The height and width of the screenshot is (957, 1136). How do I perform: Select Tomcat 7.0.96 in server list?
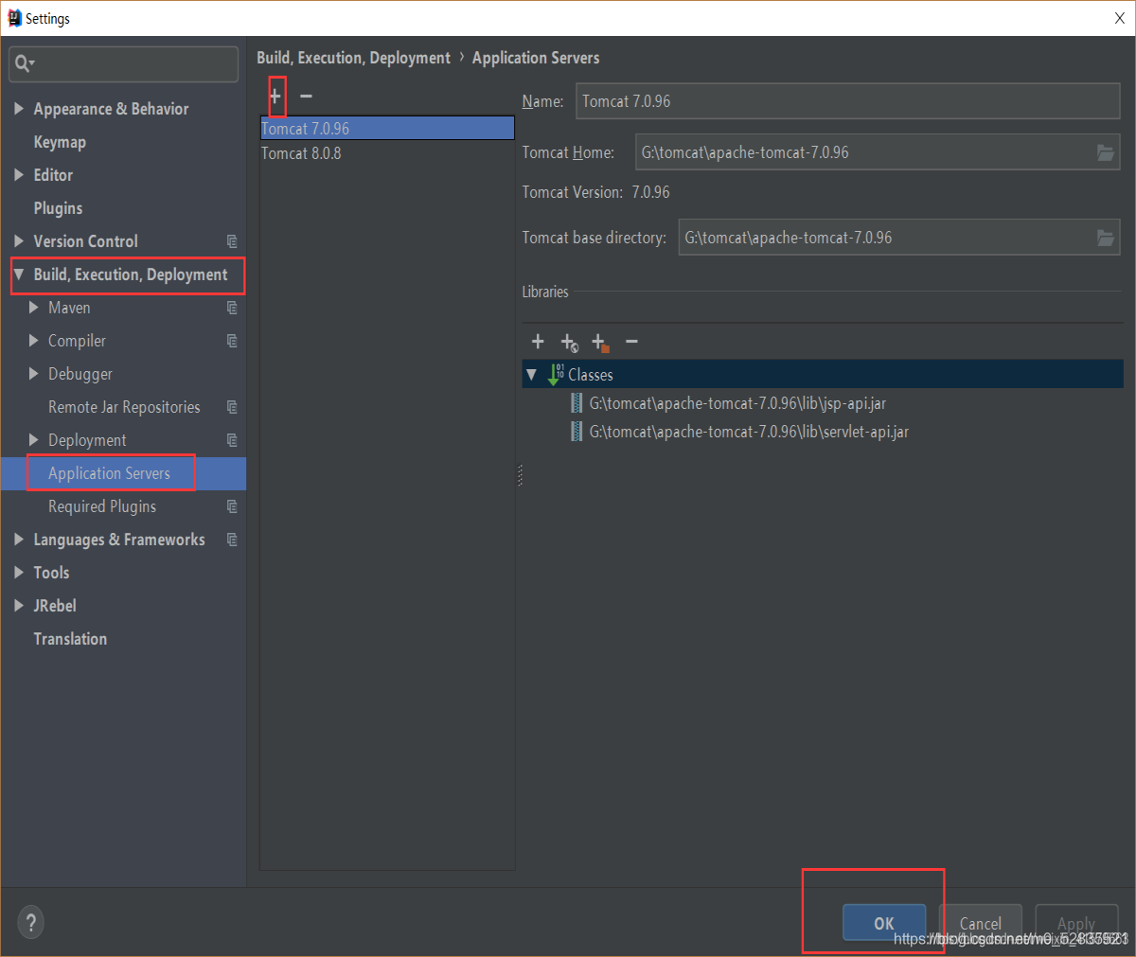(x=387, y=129)
